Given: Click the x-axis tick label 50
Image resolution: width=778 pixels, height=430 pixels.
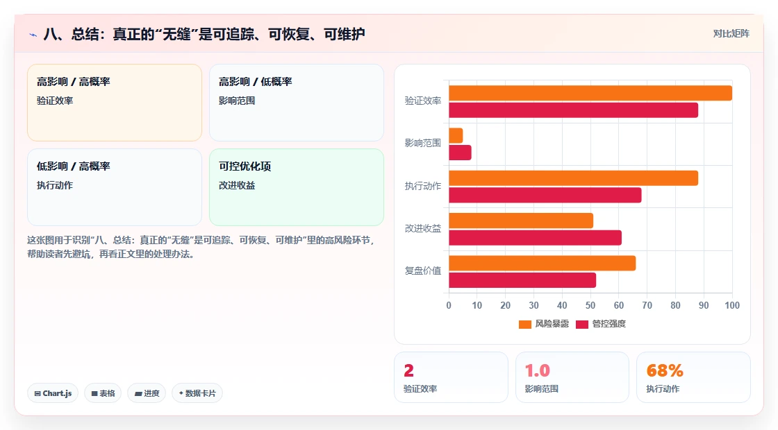Looking at the screenshot, I should click(x=590, y=306).
